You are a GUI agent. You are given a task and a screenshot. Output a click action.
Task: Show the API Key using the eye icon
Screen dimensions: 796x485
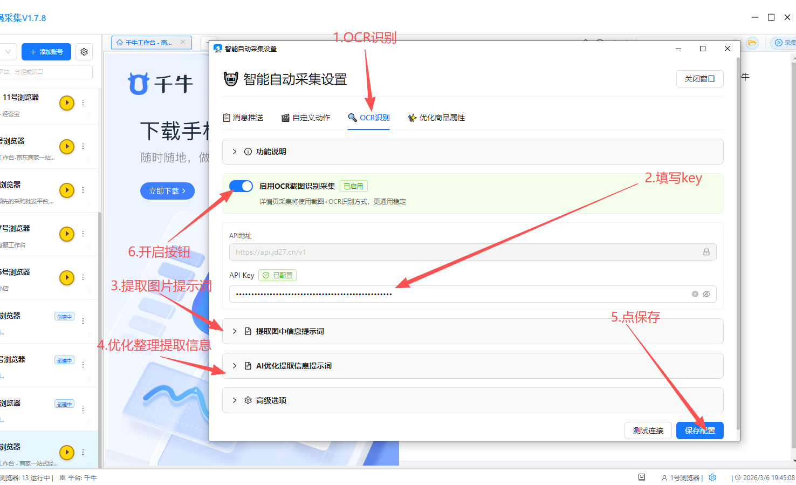click(x=706, y=294)
